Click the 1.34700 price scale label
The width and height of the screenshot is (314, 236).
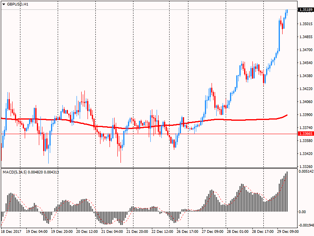305,50
